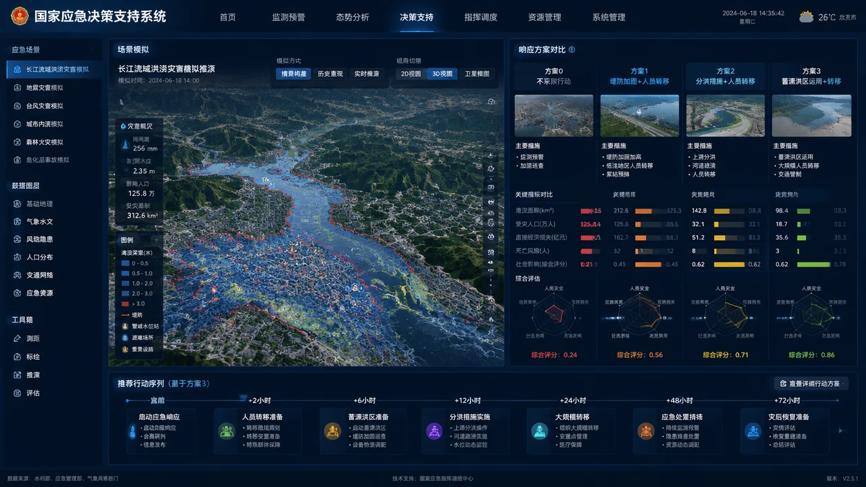Switch map to 2D视图 mode

411,74
